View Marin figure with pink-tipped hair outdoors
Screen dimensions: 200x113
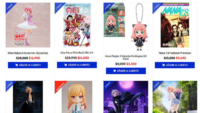click(175, 97)
